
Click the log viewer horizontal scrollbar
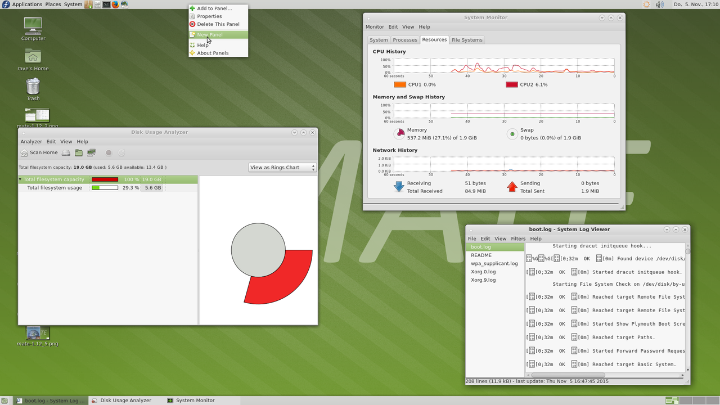coord(568,375)
